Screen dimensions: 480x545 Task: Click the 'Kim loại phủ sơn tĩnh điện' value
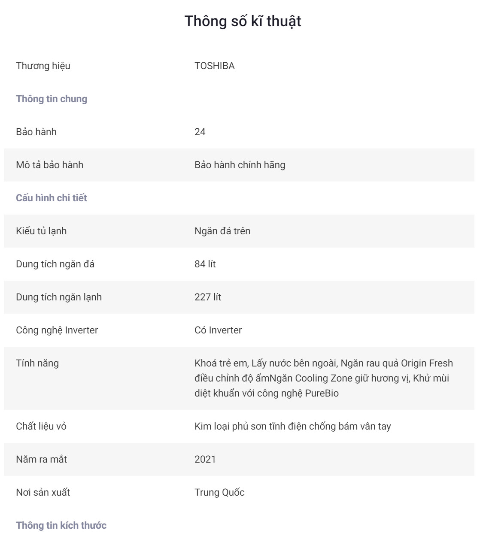(x=292, y=426)
